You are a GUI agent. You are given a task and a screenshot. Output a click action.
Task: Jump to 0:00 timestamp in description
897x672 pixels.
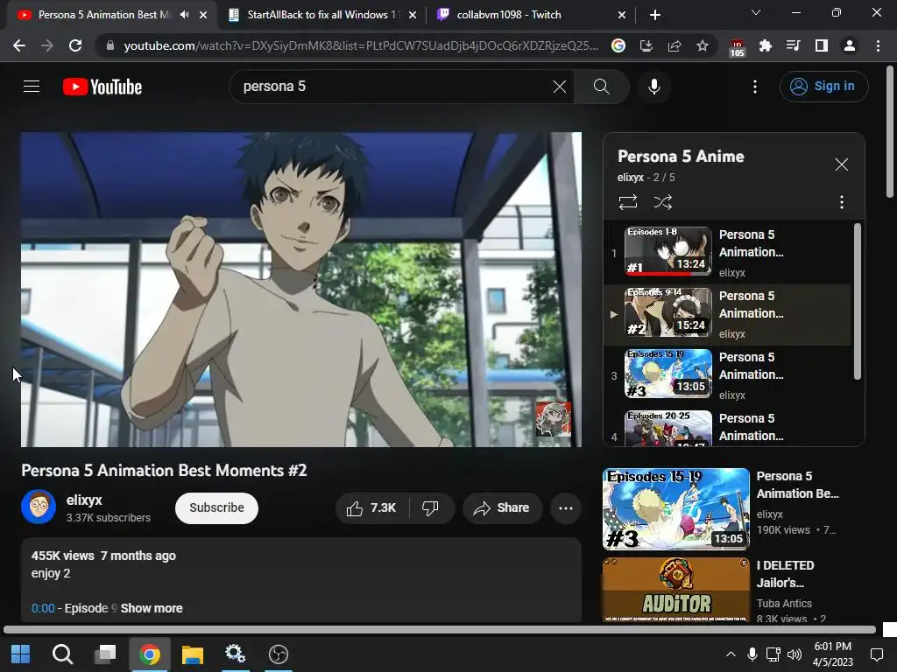coord(43,608)
